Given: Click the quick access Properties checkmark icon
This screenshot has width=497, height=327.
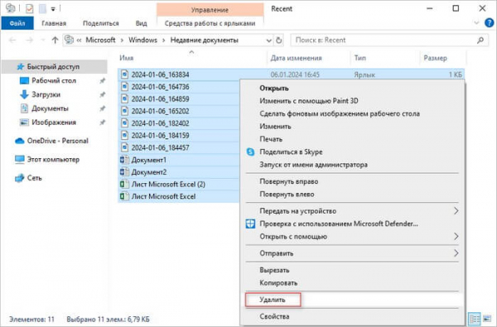Looking at the screenshot, I should pyautogui.click(x=29, y=8).
